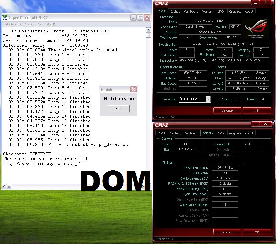276x244 pixels.
Task: Open the Help menu in Super PI
Action: click(x=50, y=24)
